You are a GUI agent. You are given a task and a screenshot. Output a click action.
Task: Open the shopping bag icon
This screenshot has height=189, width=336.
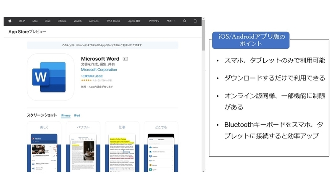pyautogui.click(x=195, y=21)
